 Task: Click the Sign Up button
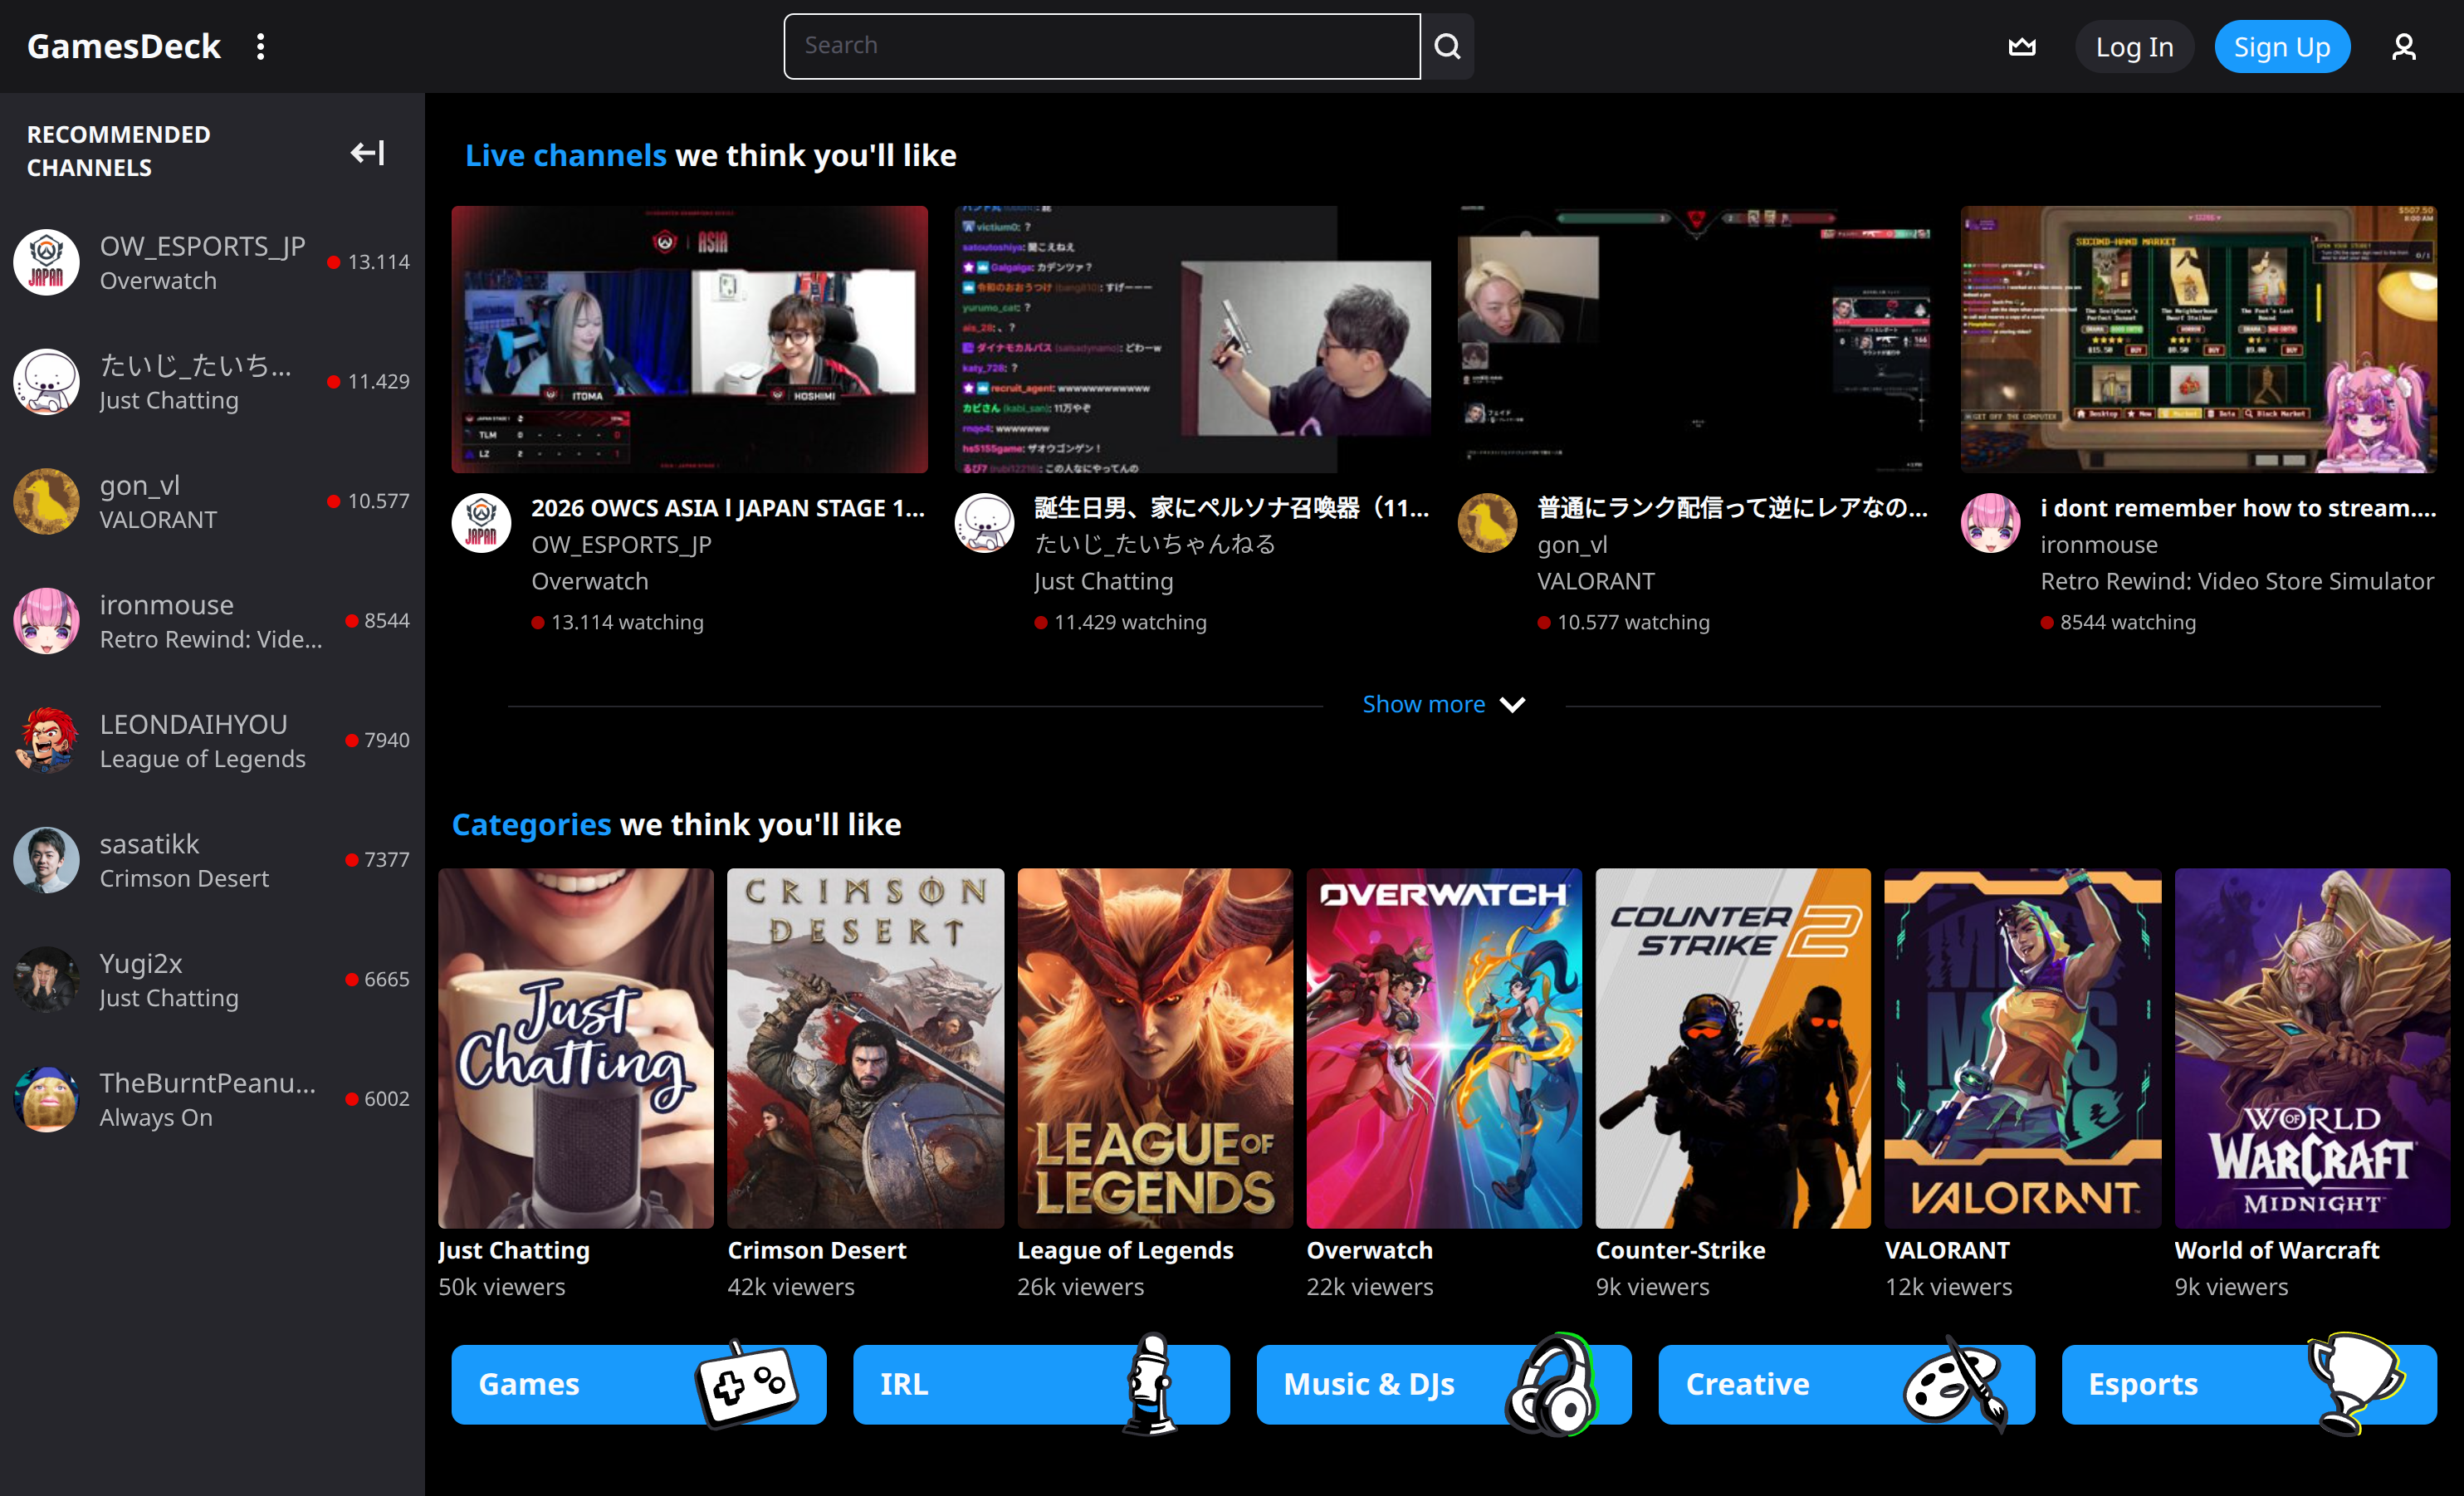[2282, 45]
